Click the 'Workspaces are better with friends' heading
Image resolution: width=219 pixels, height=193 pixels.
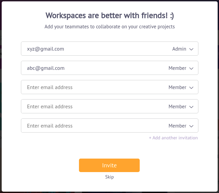point(110,16)
